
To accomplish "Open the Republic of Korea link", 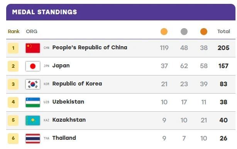I will coord(77,84).
